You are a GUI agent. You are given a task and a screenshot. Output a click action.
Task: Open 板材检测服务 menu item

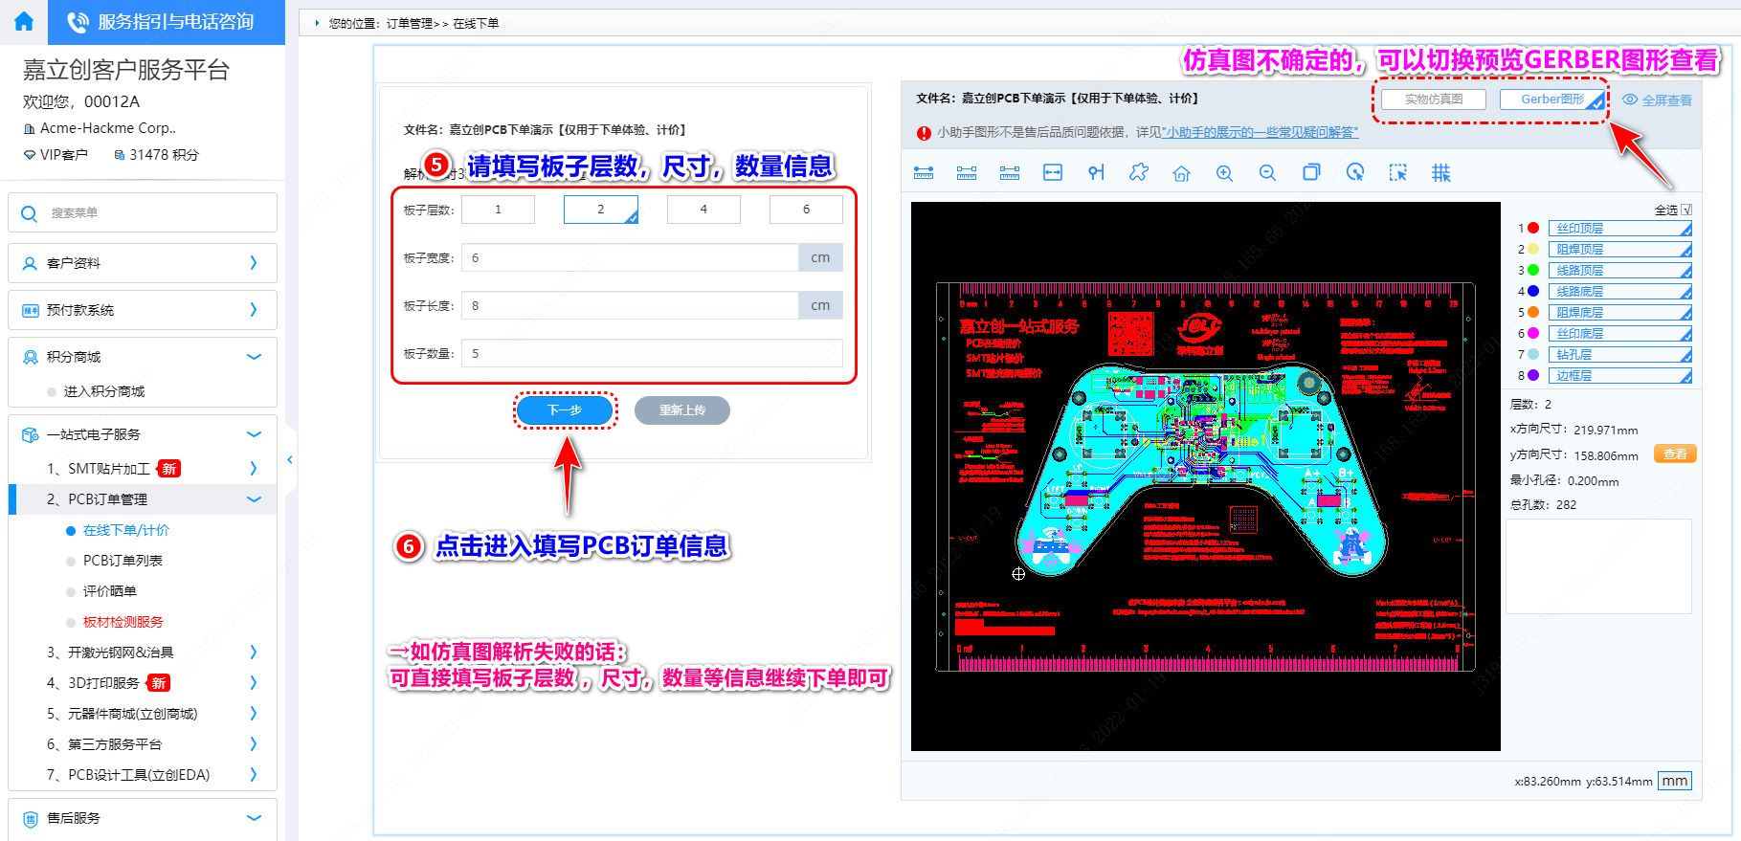[x=123, y=622]
